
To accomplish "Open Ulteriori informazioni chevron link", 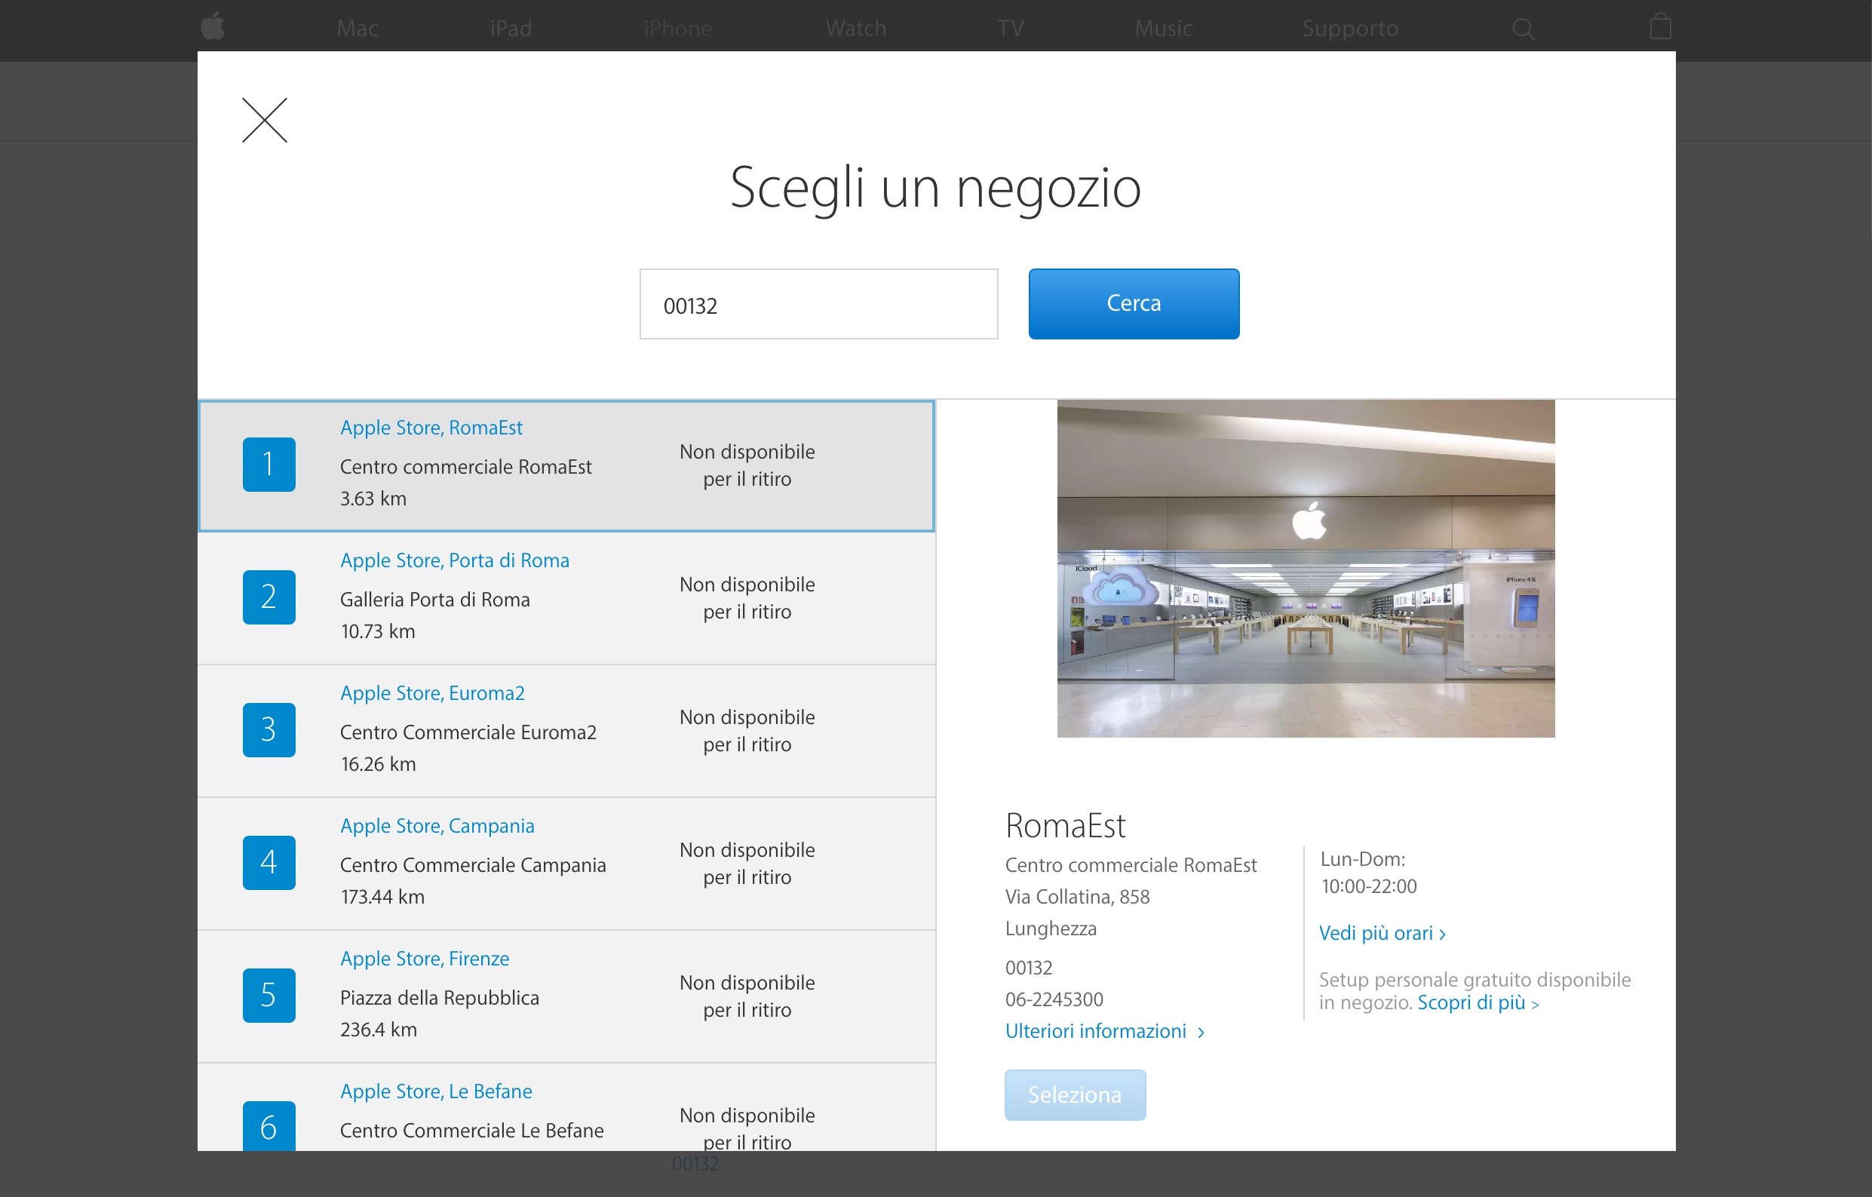I will (x=1104, y=1030).
